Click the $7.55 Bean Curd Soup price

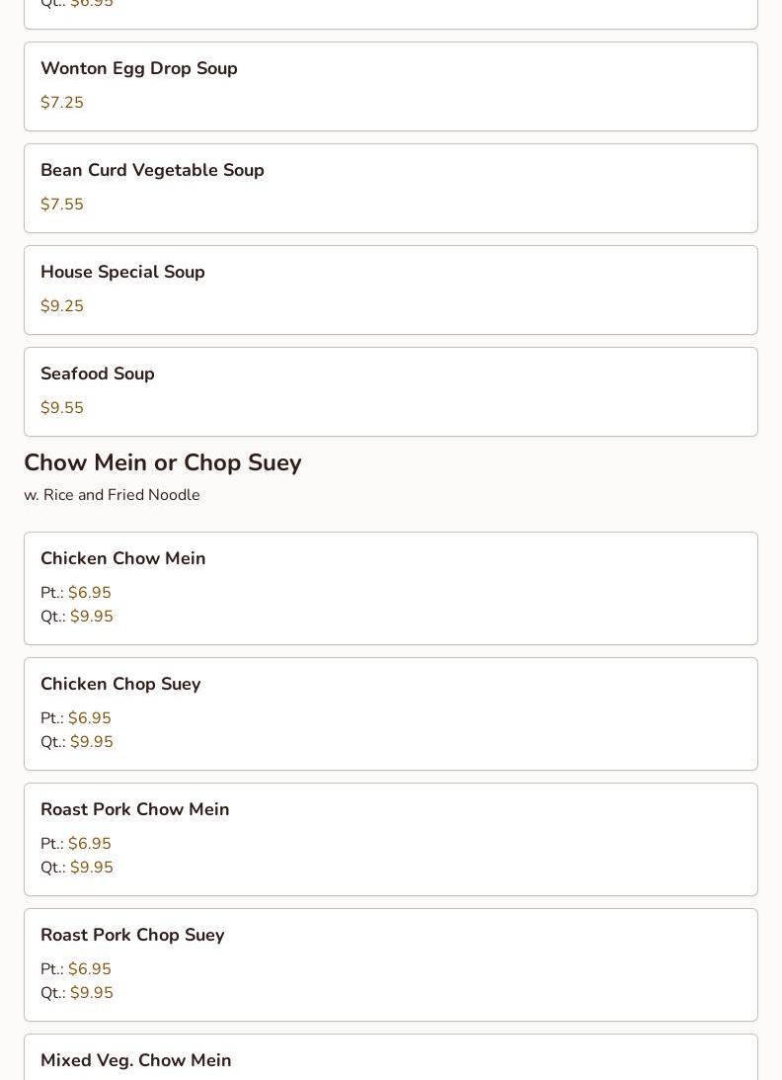point(62,205)
